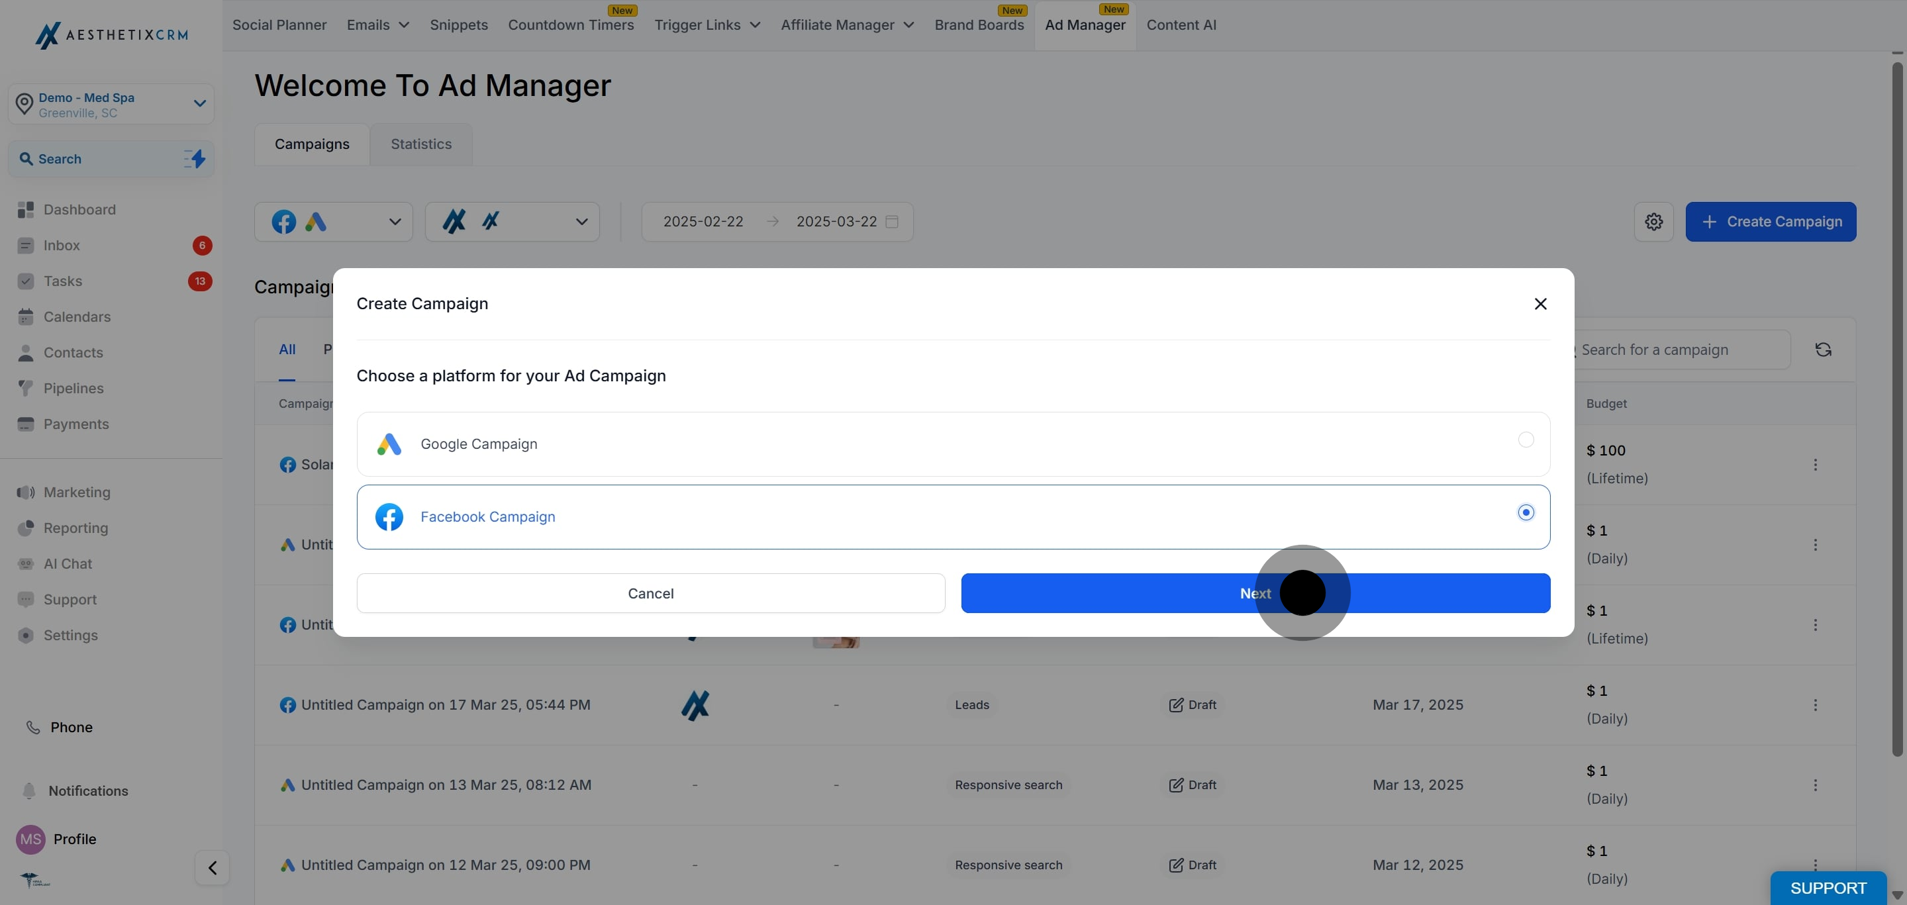The height and width of the screenshot is (905, 1907).
Task: Click the Next button
Action: [x=1255, y=593]
